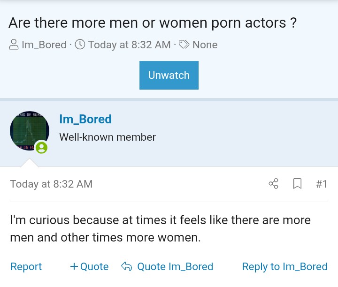This screenshot has height=287, width=338.
Task: Click the Quote Im_Bored link
Action: pyautogui.click(x=175, y=267)
